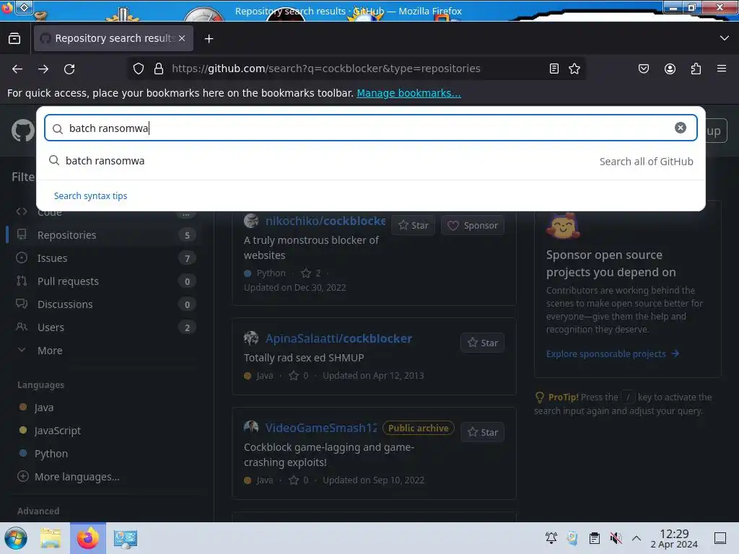Click the Firefox forward arrow
Image resolution: width=739 pixels, height=554 pixels.
(x=43, y=69)
